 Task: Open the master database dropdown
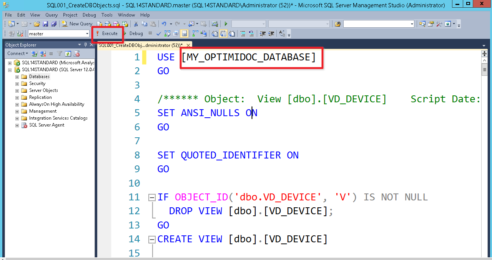[x=87, y=34]
